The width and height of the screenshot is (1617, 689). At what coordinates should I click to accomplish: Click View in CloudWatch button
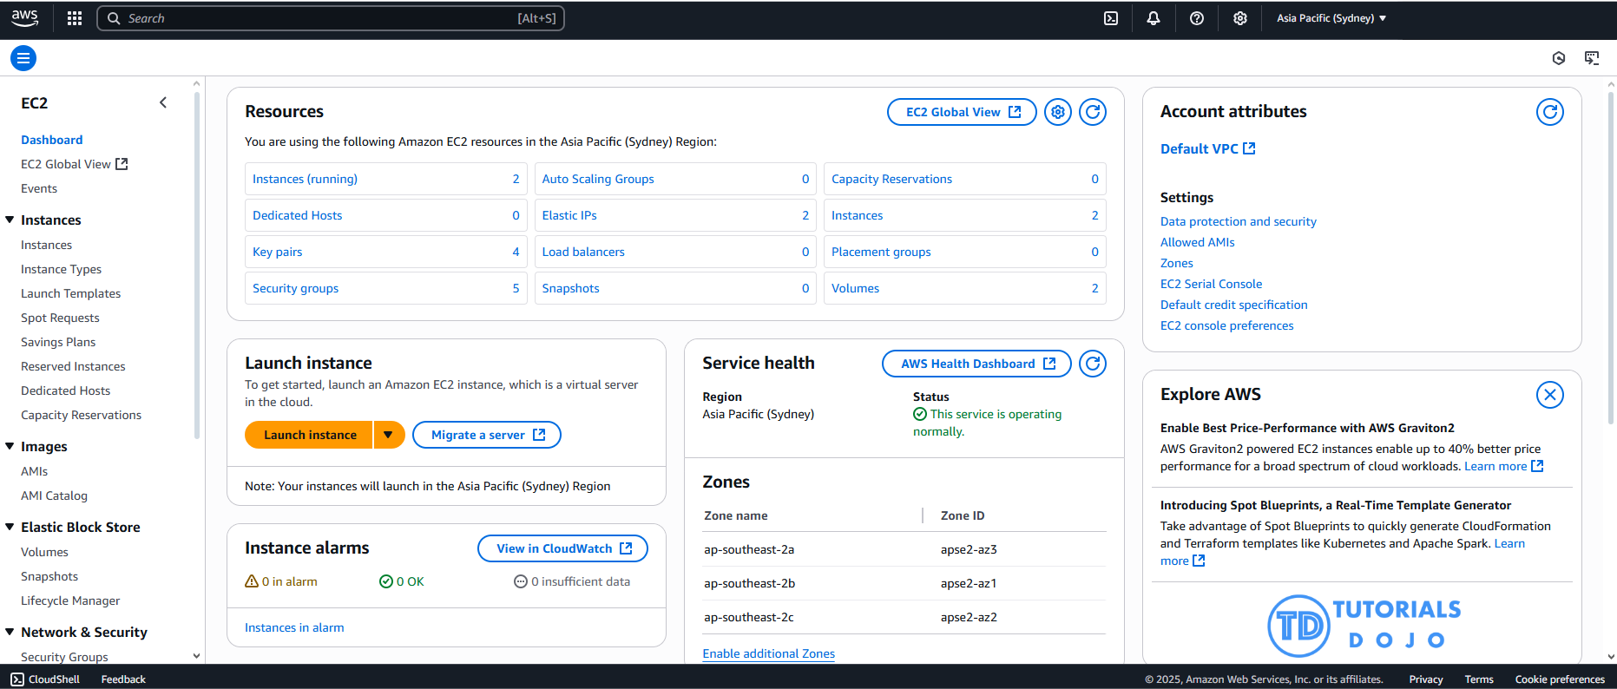pyautogui.click(x=562, y=548)
